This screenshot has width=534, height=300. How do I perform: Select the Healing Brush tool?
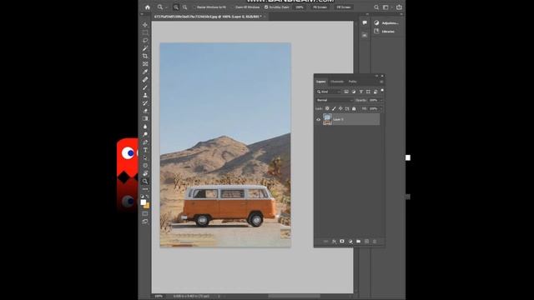[145, 80]
